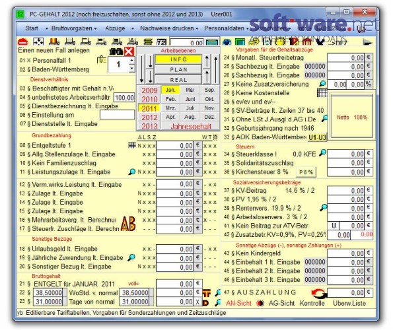The image size is (393, 330).
Task: Click the red circular refresh arrow by AUSZAHLUNG
Action: [x=319, y=293]
